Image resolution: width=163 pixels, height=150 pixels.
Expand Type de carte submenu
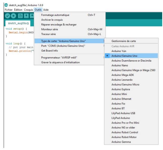click(x=70, y=41)
